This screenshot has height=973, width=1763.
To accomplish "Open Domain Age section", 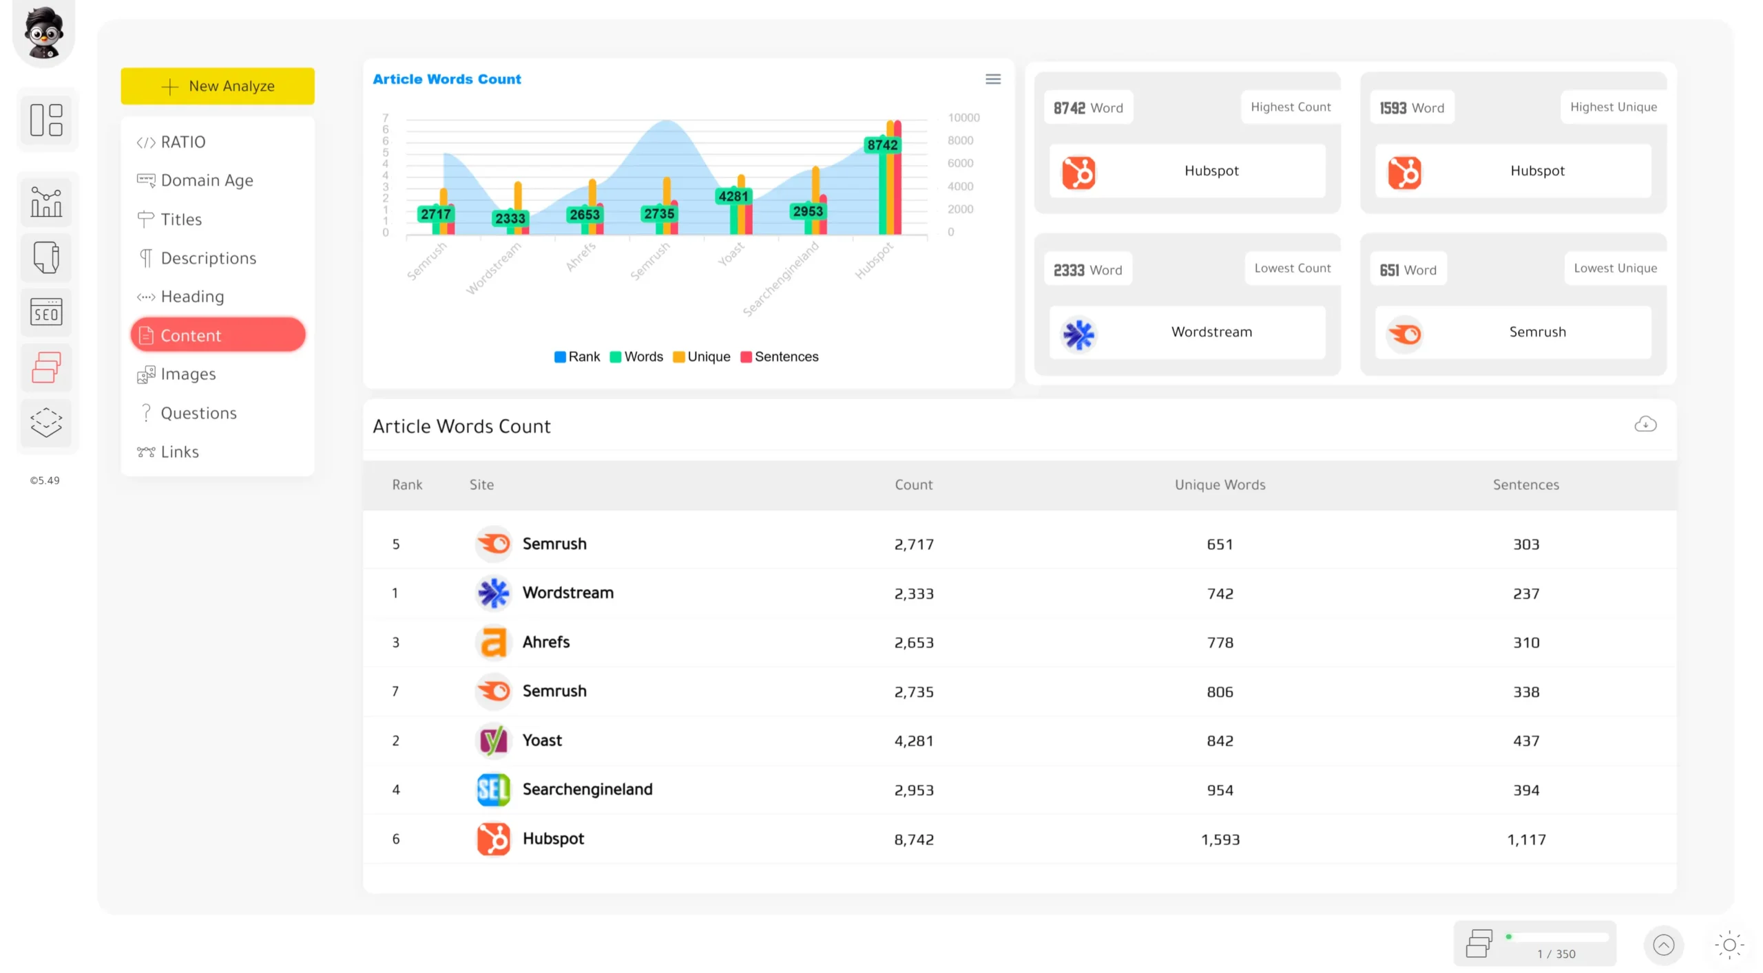I will tap(218, 180).
